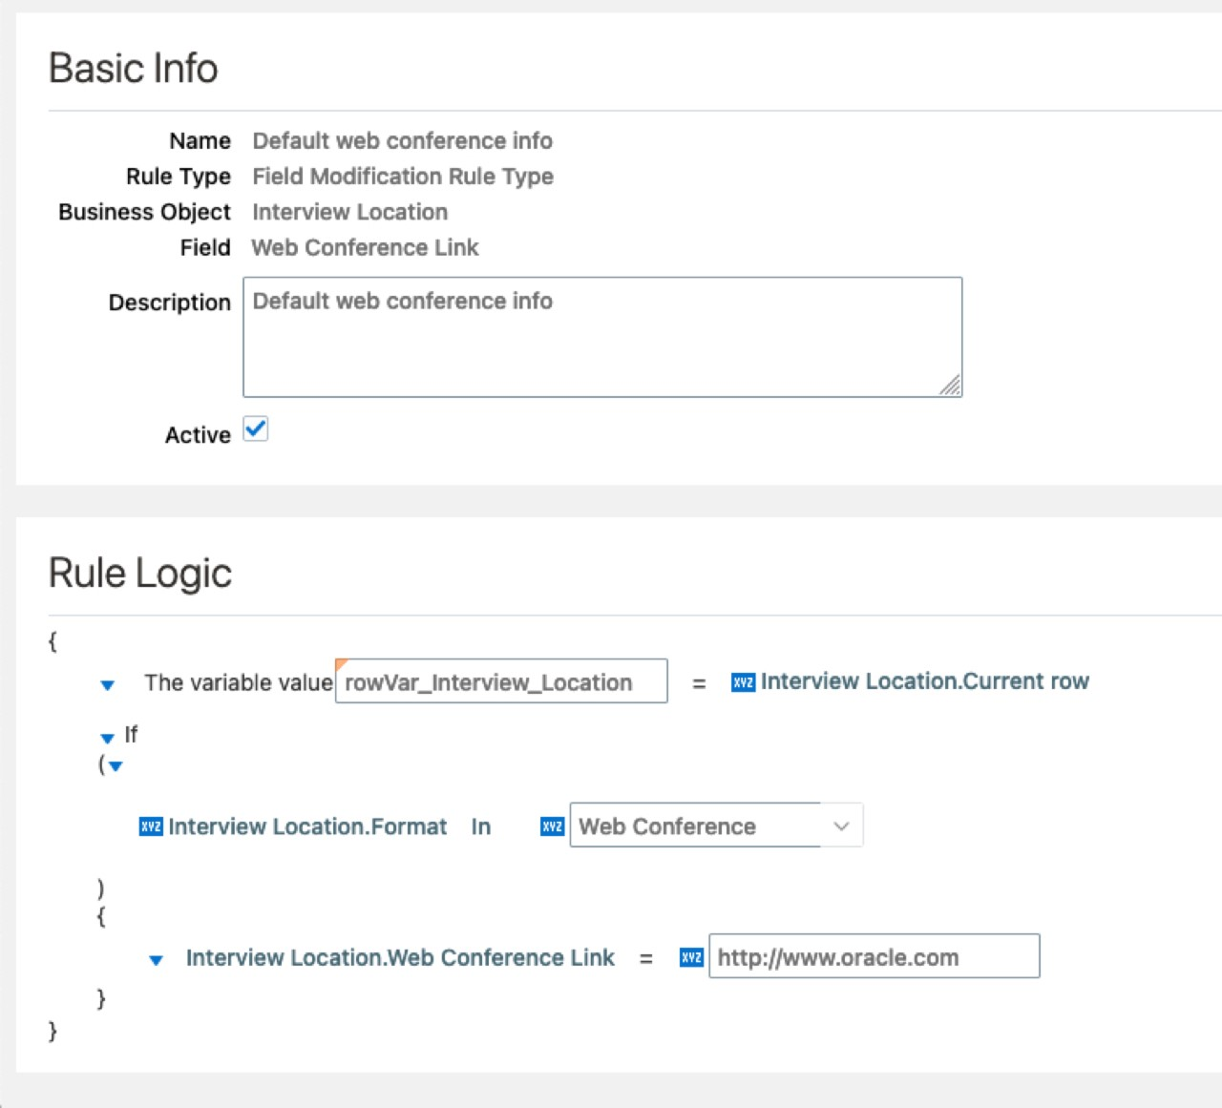Click the Interview Location.Current row link

pos(924,681)
